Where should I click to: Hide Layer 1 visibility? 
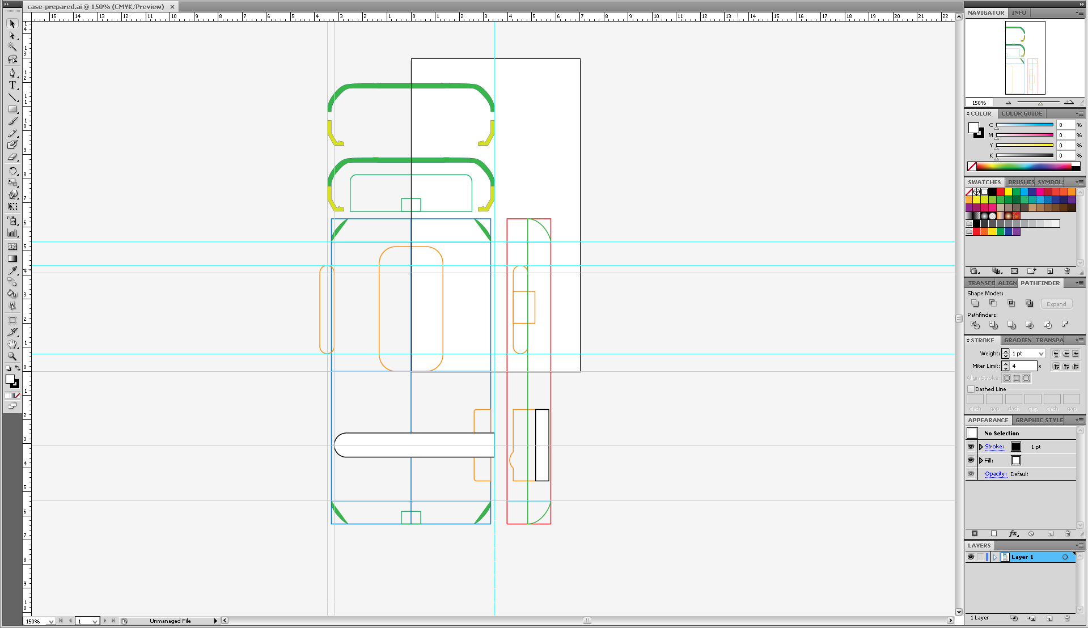[x=971, y=557]
